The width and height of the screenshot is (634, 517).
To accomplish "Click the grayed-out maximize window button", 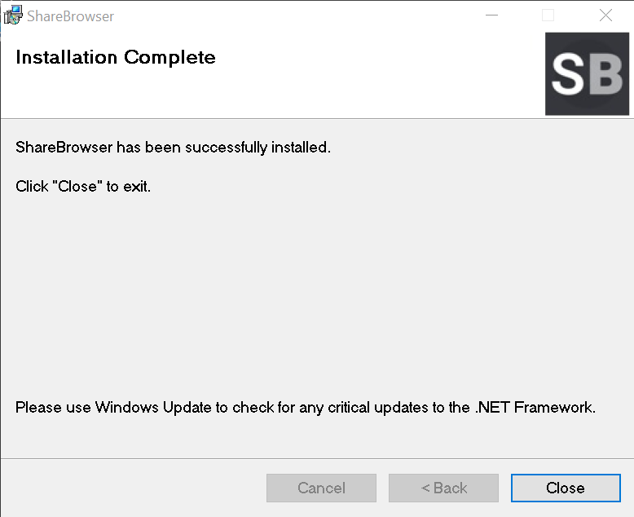I will click(x=548, y=15).
